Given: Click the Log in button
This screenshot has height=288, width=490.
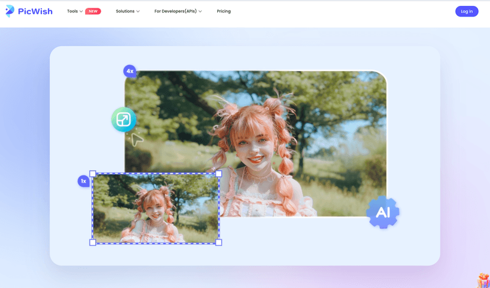Looking at the screenshot, I should (466, 11).
